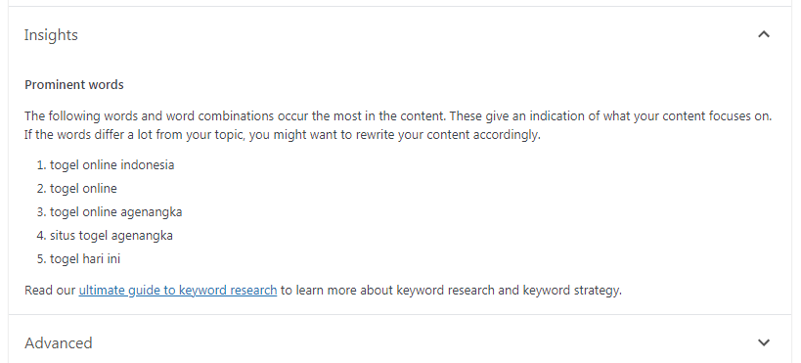Select the entry 'situs togel agenangka'
This screenshot has height=363, width=801.
[x=111, y=236]
